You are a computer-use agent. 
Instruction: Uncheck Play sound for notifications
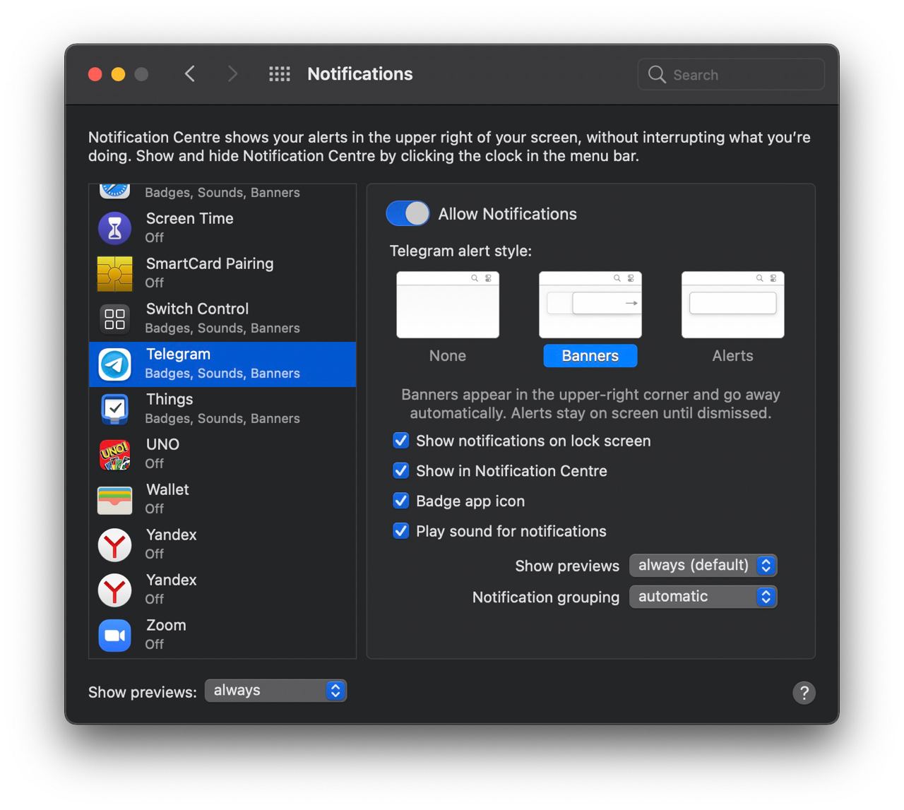(400, 530)
